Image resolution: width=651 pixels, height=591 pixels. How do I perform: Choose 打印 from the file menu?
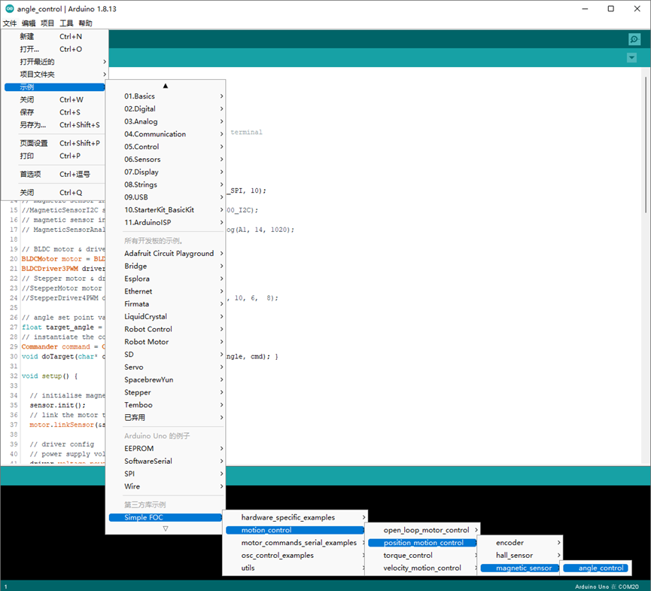[x=54, y=156]
